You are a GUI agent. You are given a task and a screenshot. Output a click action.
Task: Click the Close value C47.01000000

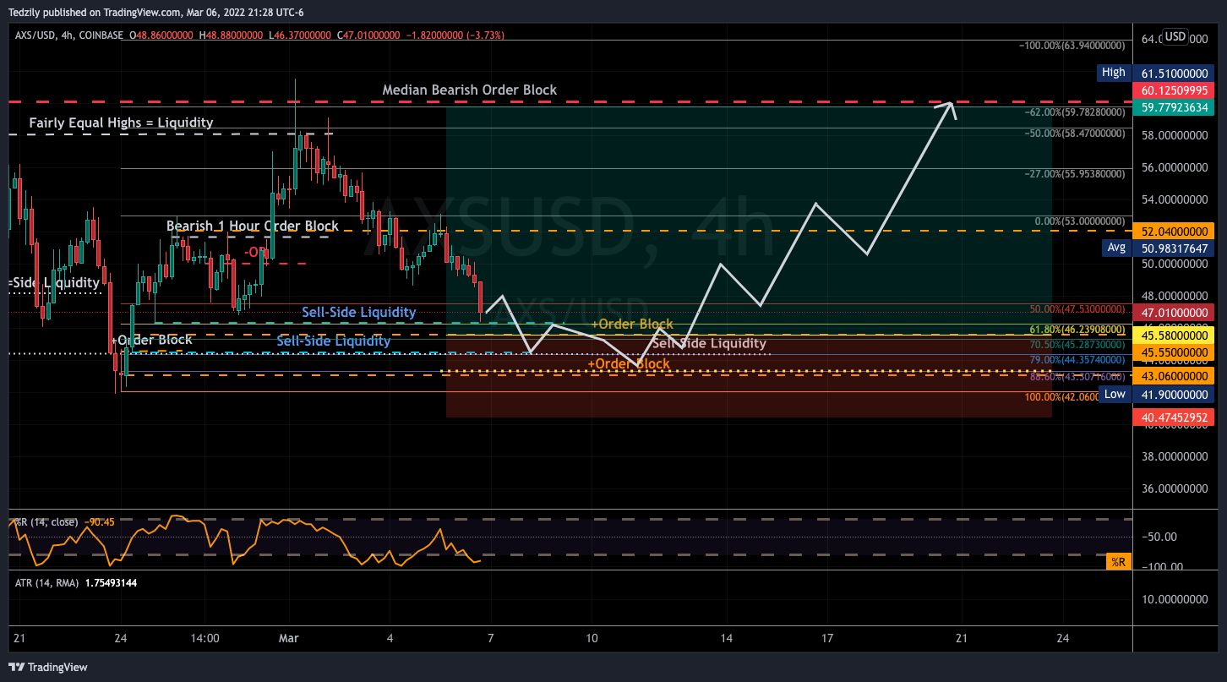369,35
